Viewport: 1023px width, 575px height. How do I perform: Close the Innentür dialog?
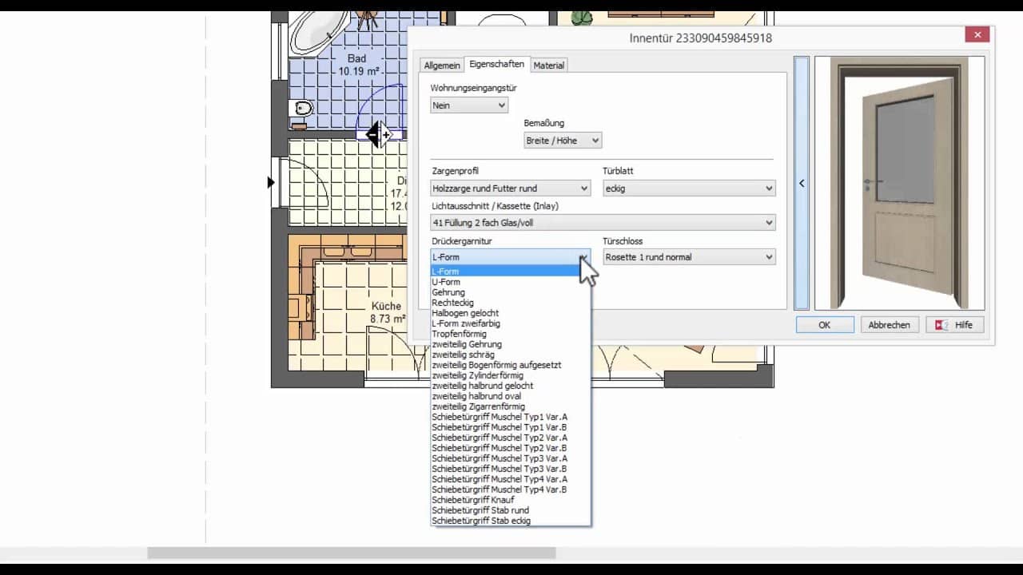coord(977,34)
